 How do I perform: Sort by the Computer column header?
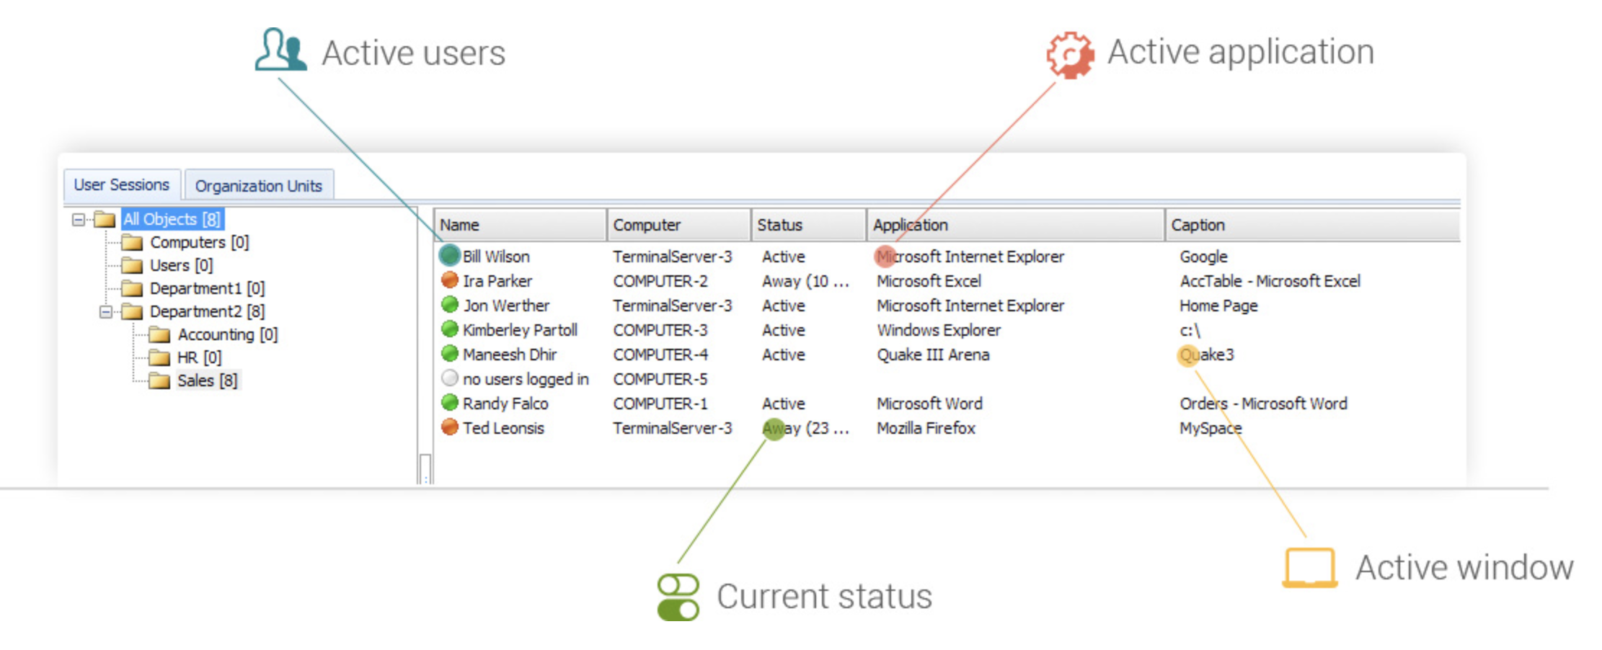678,225
